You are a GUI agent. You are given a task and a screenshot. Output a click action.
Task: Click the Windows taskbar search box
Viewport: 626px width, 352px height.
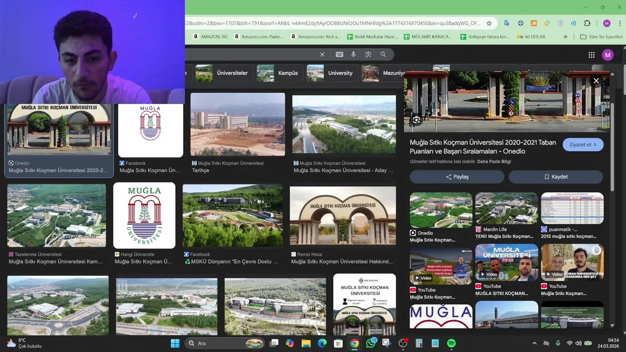(x=225, y=343)
